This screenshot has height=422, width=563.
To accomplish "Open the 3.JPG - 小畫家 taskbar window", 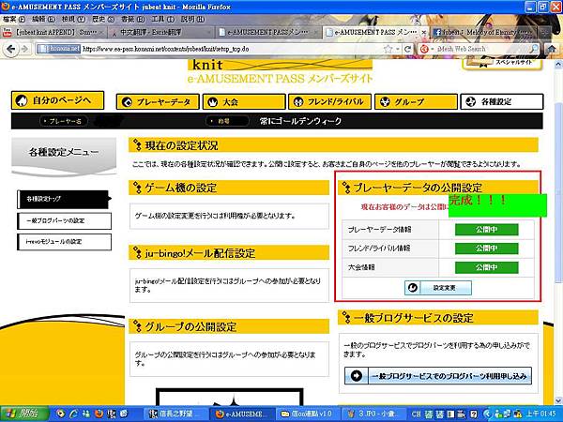I will 374,414.
